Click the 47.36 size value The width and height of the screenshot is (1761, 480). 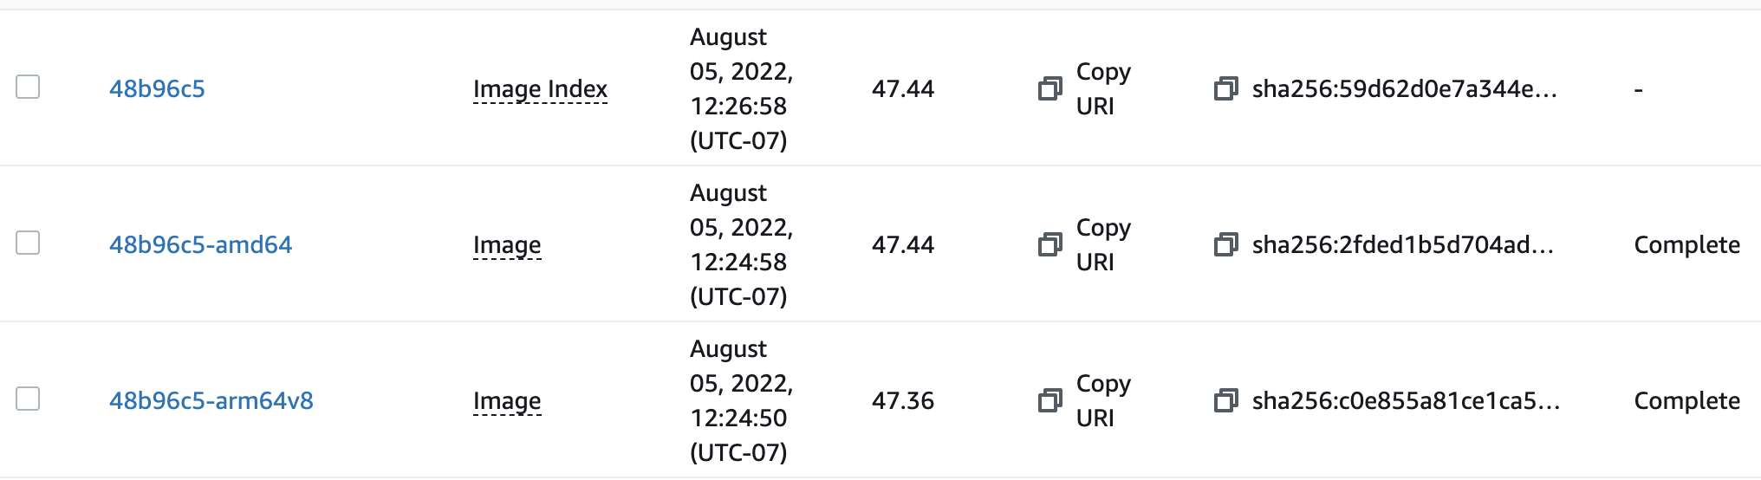click(x=903, y=400)
